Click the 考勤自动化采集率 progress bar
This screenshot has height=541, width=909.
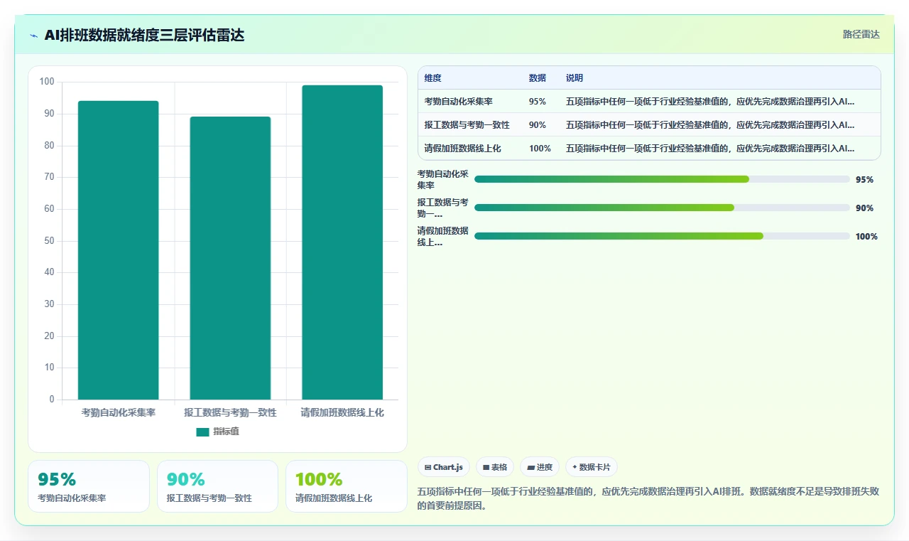tap(662, 179)
